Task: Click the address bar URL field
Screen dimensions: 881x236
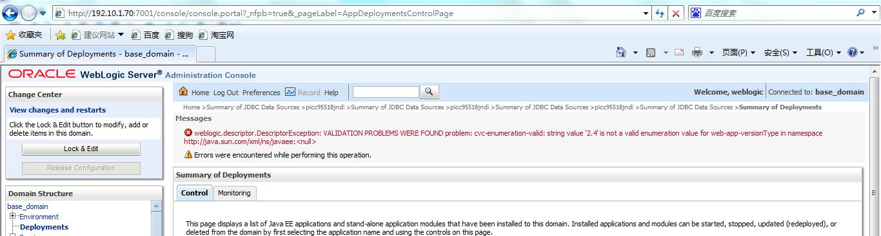Action: 348,13
